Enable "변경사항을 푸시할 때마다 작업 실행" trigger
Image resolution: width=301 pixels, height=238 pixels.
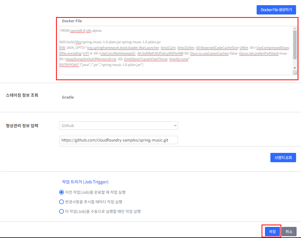[62, 202]
